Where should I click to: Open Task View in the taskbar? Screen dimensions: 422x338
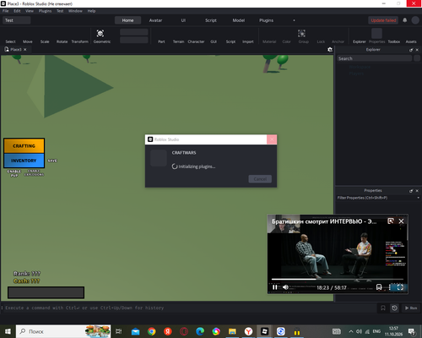[x=119, y=331]
